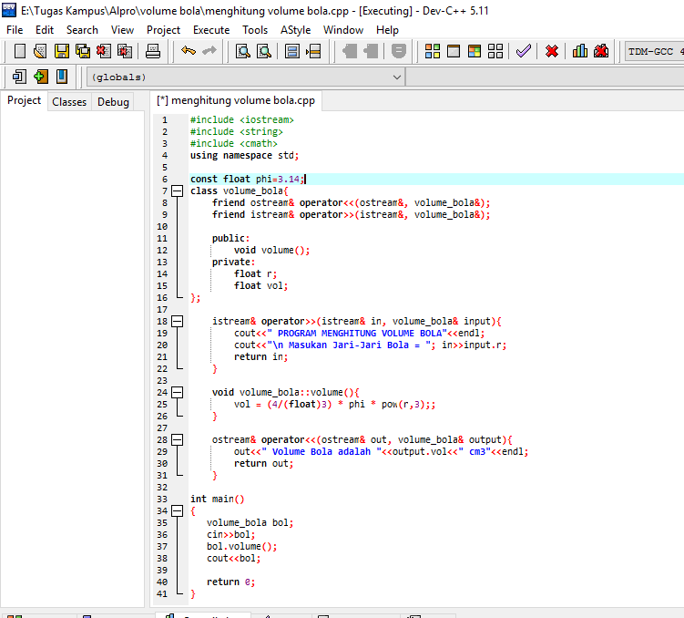Click the Run toolbar icon
The height and width of the screenshot is (618, 684).
click(x=454, y=51)
